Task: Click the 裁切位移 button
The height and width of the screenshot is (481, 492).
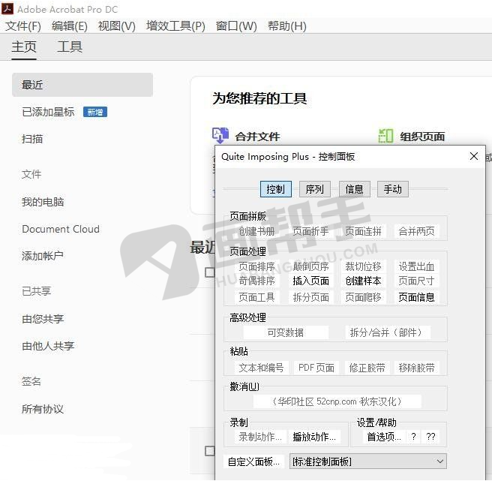Action: tap(363, 266)
